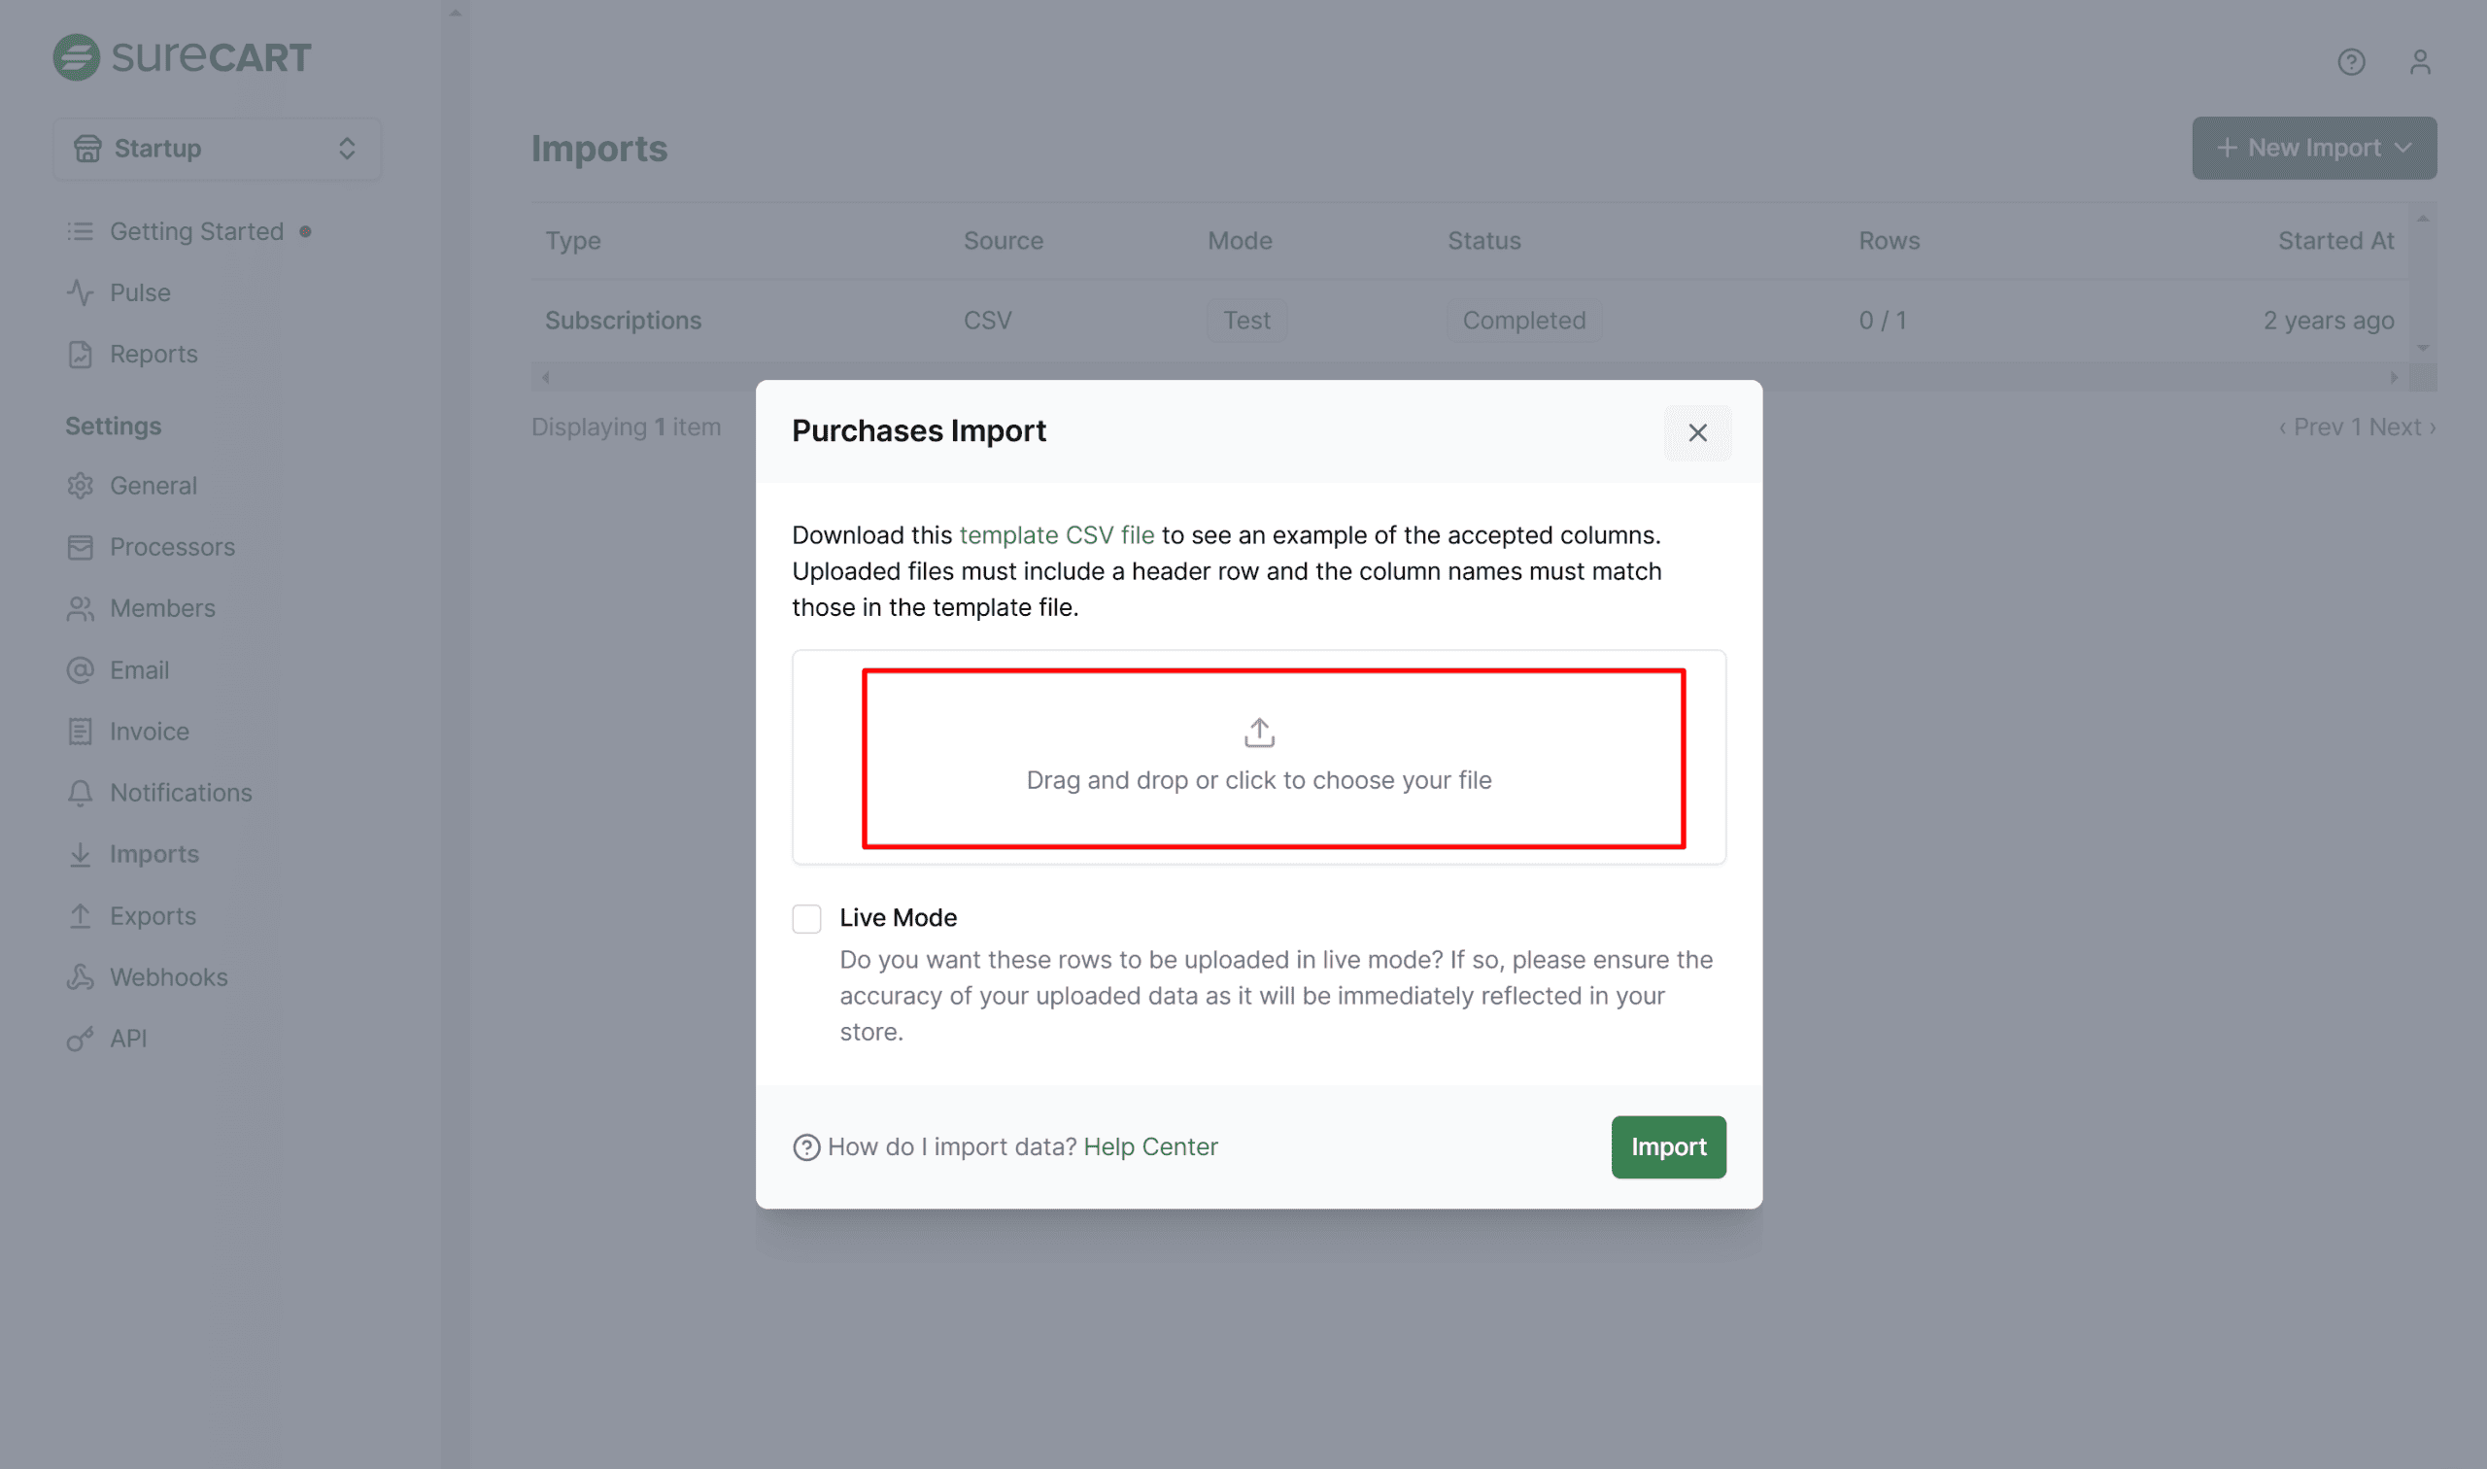Download the template CSV file link

coord(1056,535)
